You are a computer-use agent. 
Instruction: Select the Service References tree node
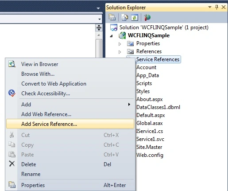[158, 59]
